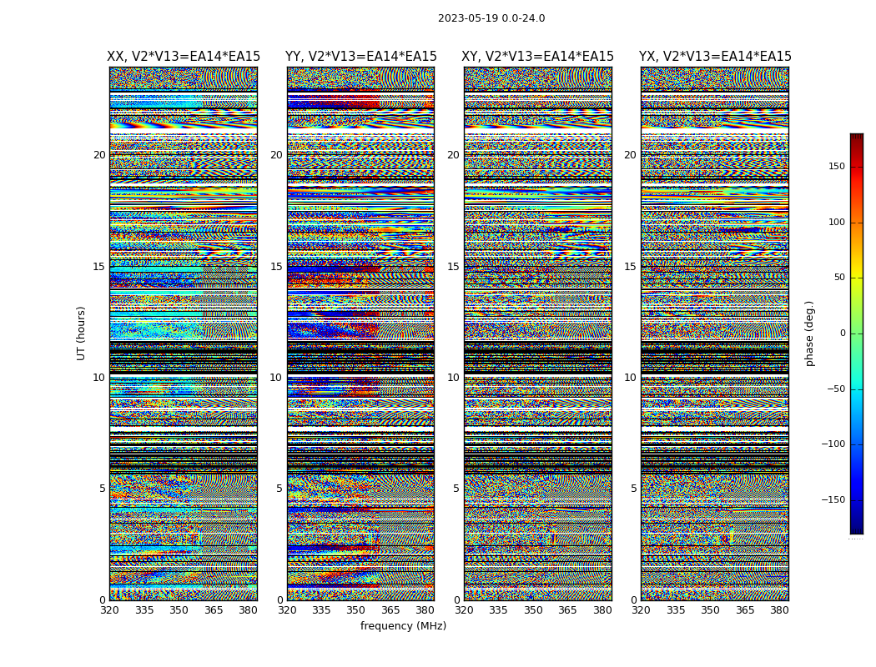
Task: Click the '0' hour tick beside XX panel
Action: click(103, 600)
